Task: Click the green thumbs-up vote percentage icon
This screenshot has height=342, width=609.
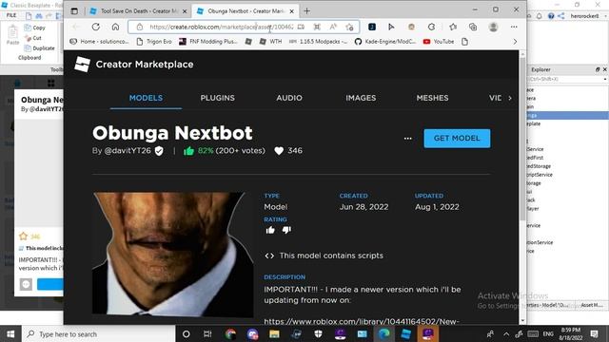Action: [188, 151]
